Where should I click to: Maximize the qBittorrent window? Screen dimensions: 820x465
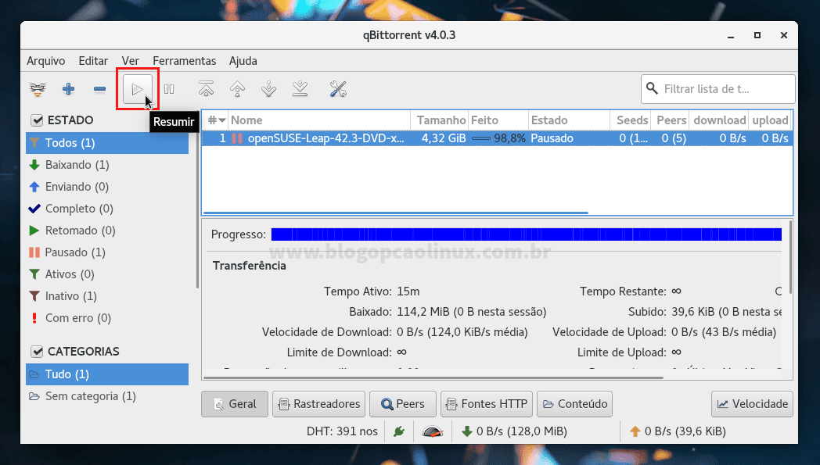click(x=757, y=35)
